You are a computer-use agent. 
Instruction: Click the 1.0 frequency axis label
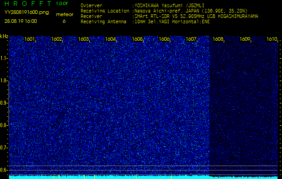click(x=4, y=81)
